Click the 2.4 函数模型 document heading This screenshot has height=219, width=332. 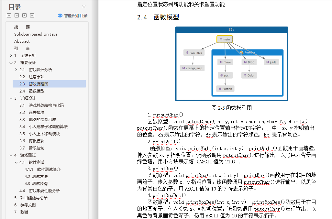click(x=158, y=17)
